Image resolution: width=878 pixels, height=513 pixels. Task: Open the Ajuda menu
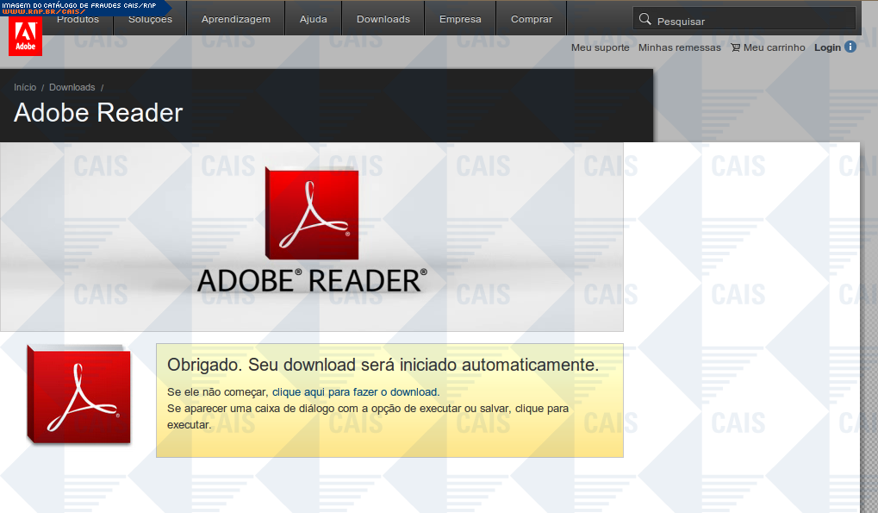coord(313,19)
